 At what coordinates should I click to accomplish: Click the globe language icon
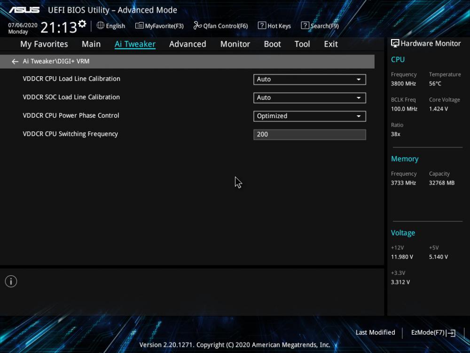point(101,25)
